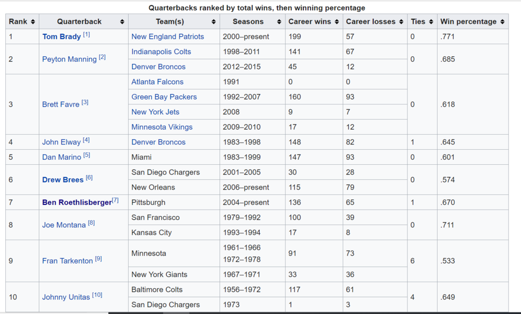
Task: Follow the Brett Favre link
Action: [60, 104]
